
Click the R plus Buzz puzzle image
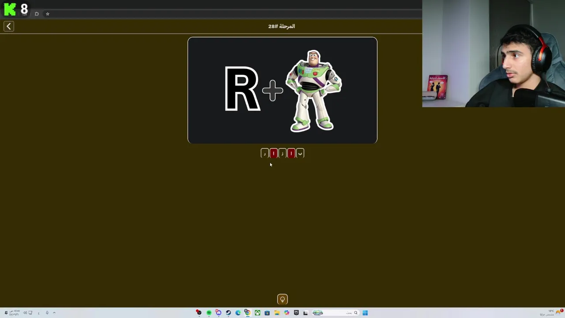point(282,90)
